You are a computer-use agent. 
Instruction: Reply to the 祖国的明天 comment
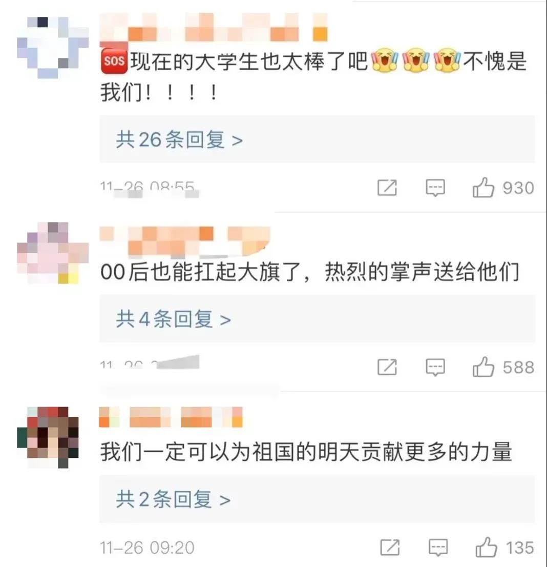pyautogui.click(x=438, y=548)
